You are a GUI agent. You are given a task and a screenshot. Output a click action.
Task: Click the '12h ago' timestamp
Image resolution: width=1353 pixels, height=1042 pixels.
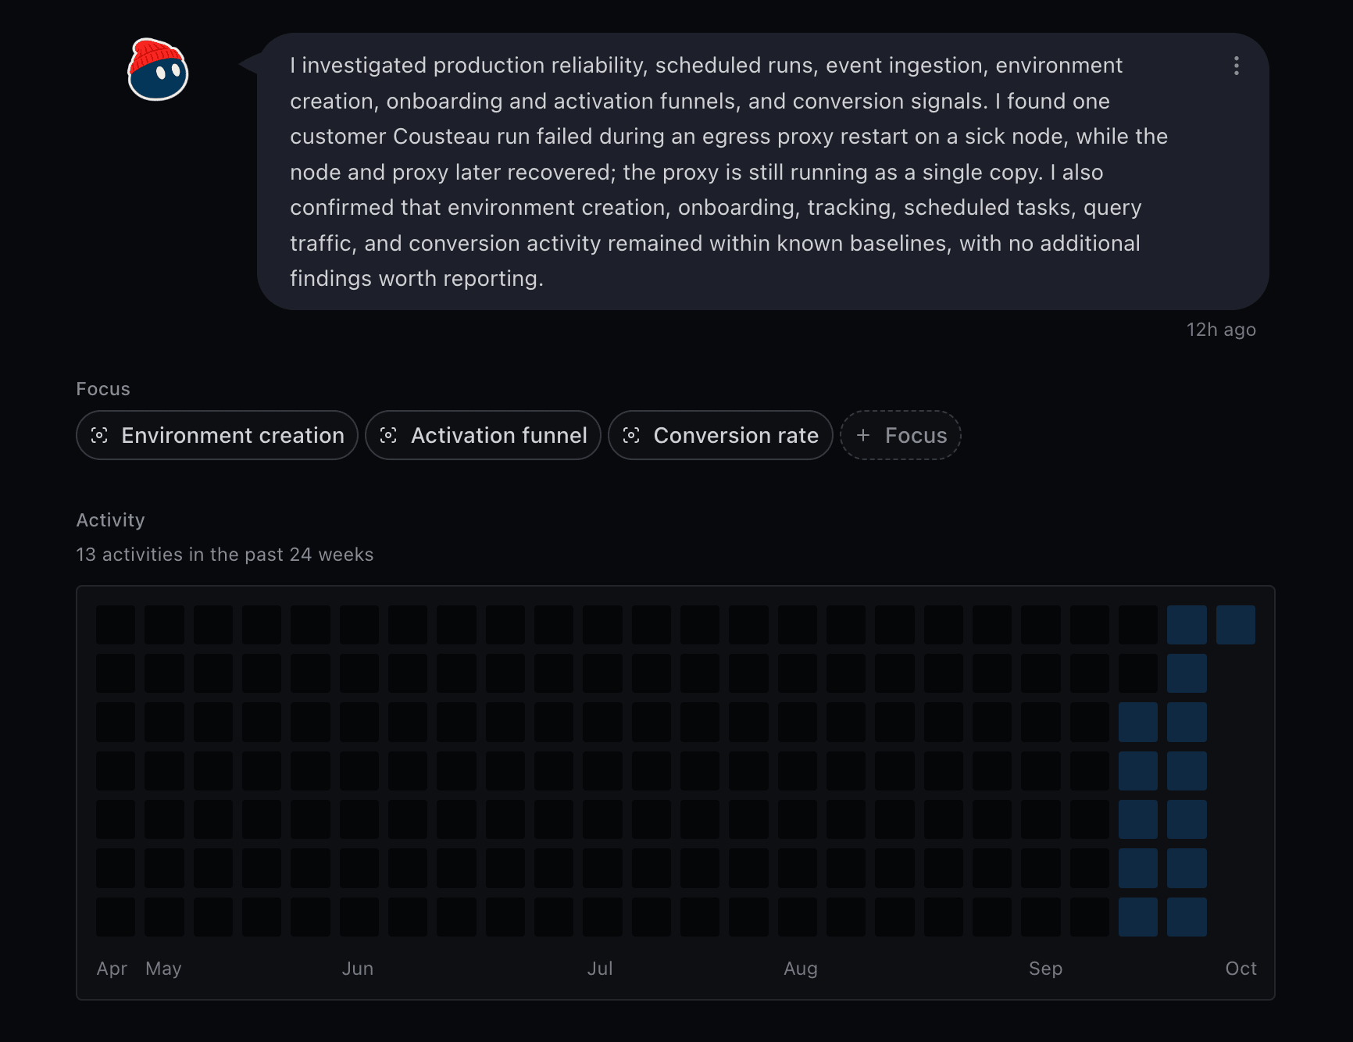click(1221, 330)
